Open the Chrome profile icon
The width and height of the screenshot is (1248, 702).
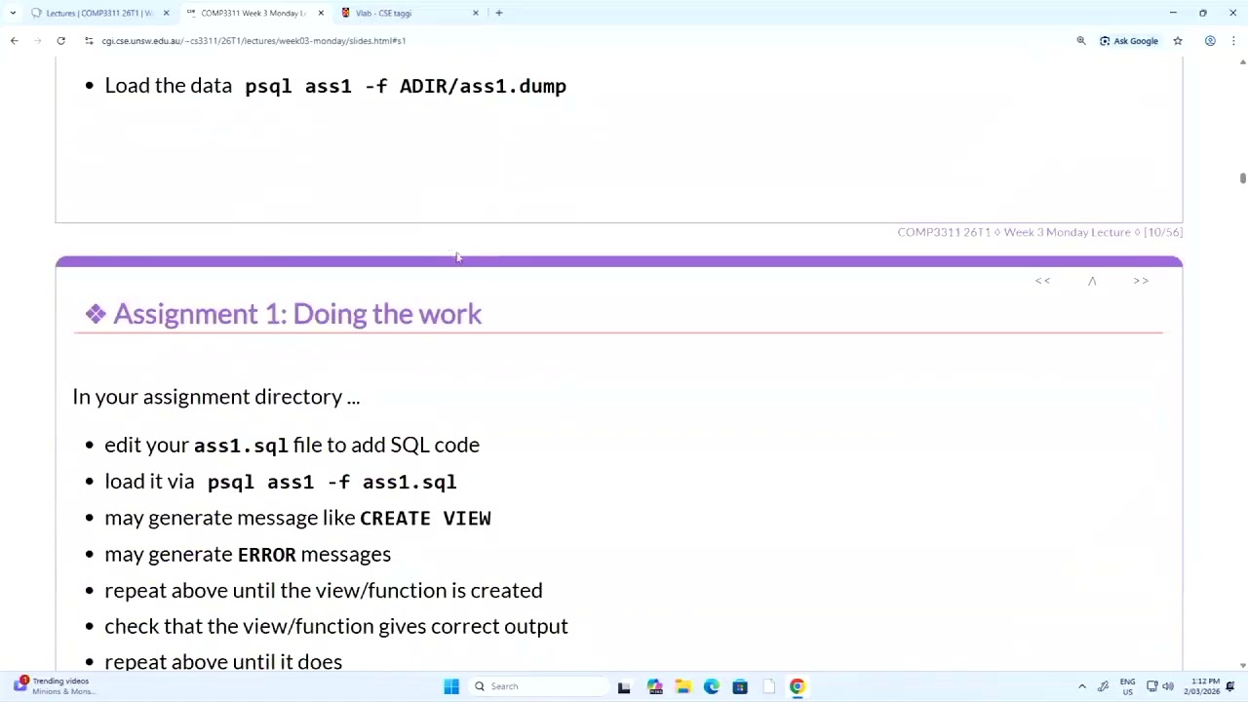tap(1210, 41)
